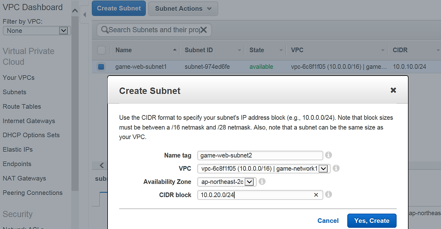This screenshot has width=441, height=229.
Task: Click CIDR column header
Action: coord(400,50)
